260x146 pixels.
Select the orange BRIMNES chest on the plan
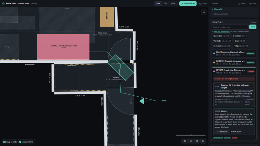tap(107, 17)
